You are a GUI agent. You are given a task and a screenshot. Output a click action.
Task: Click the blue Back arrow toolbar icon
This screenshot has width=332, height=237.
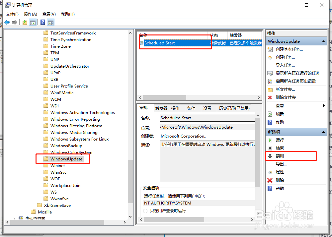(7, 22)
